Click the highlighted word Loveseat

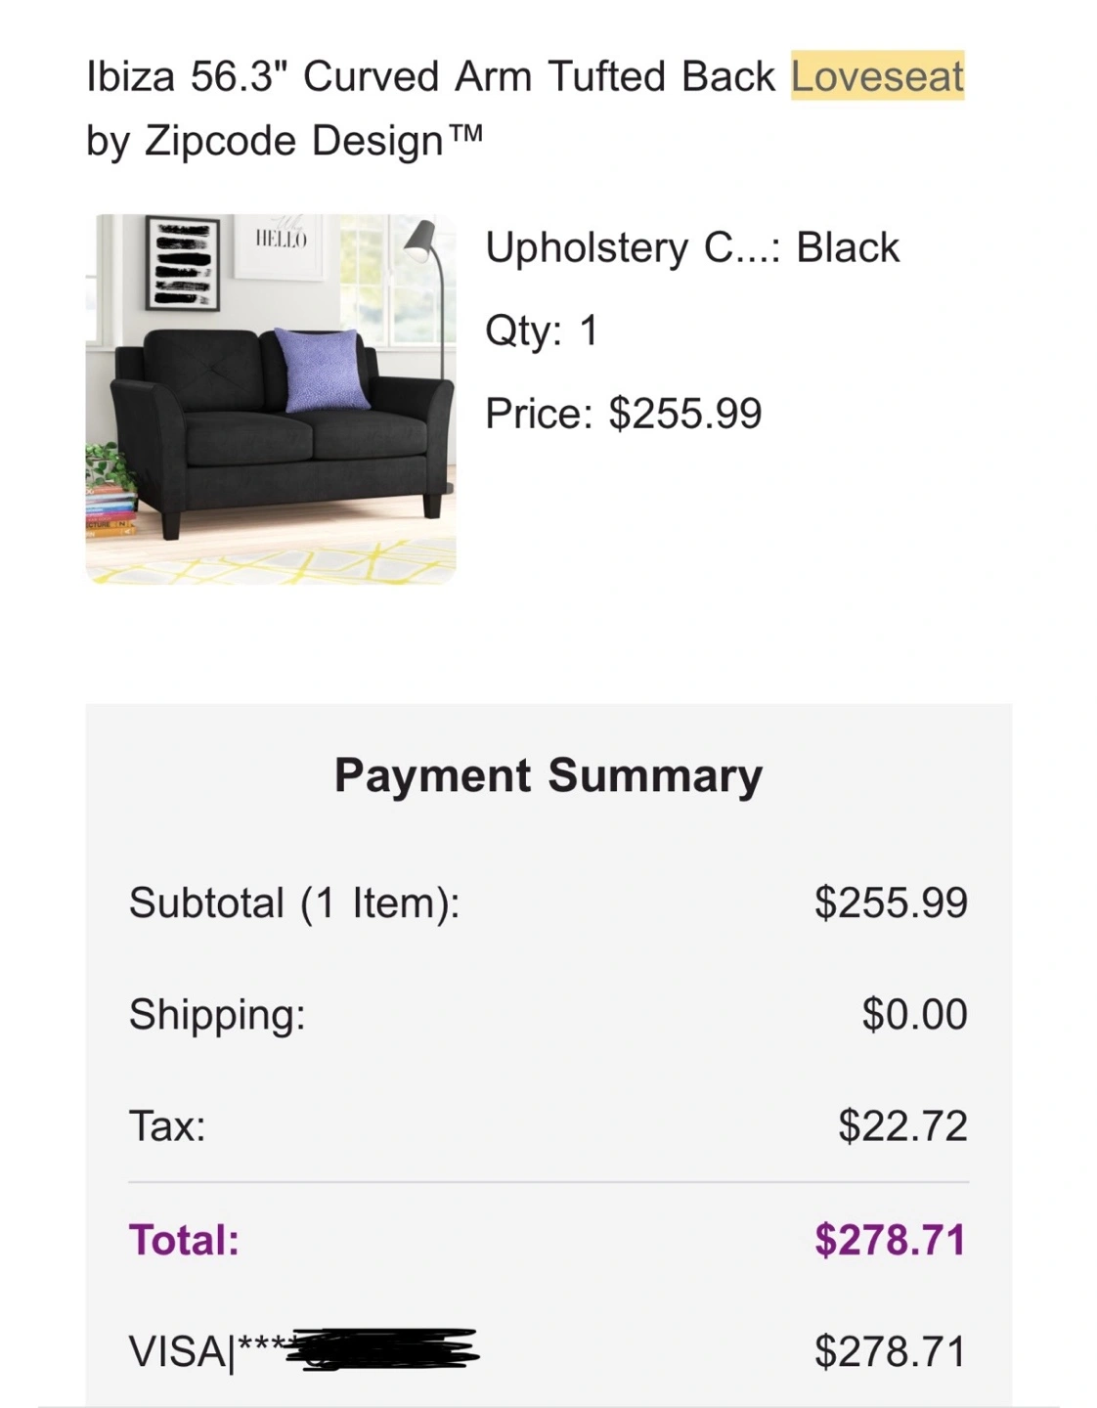point(877,76)
